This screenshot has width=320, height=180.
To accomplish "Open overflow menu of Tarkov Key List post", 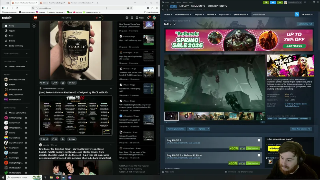I will 111,88.
